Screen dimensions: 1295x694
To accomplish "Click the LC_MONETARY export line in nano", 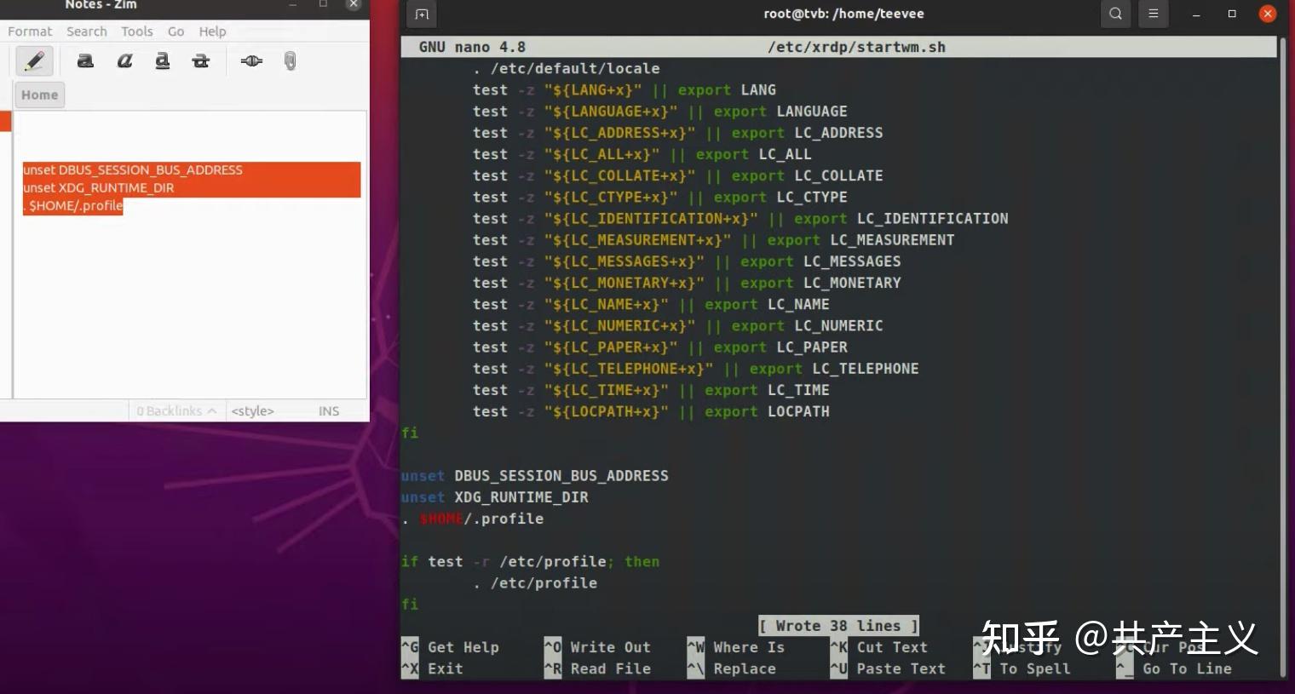I will coord(687,283).
